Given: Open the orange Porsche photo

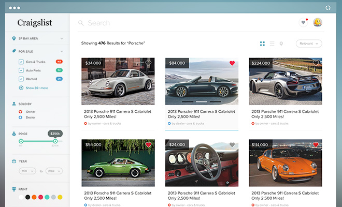Looking at the screenshot, I should tap(286, 163).
